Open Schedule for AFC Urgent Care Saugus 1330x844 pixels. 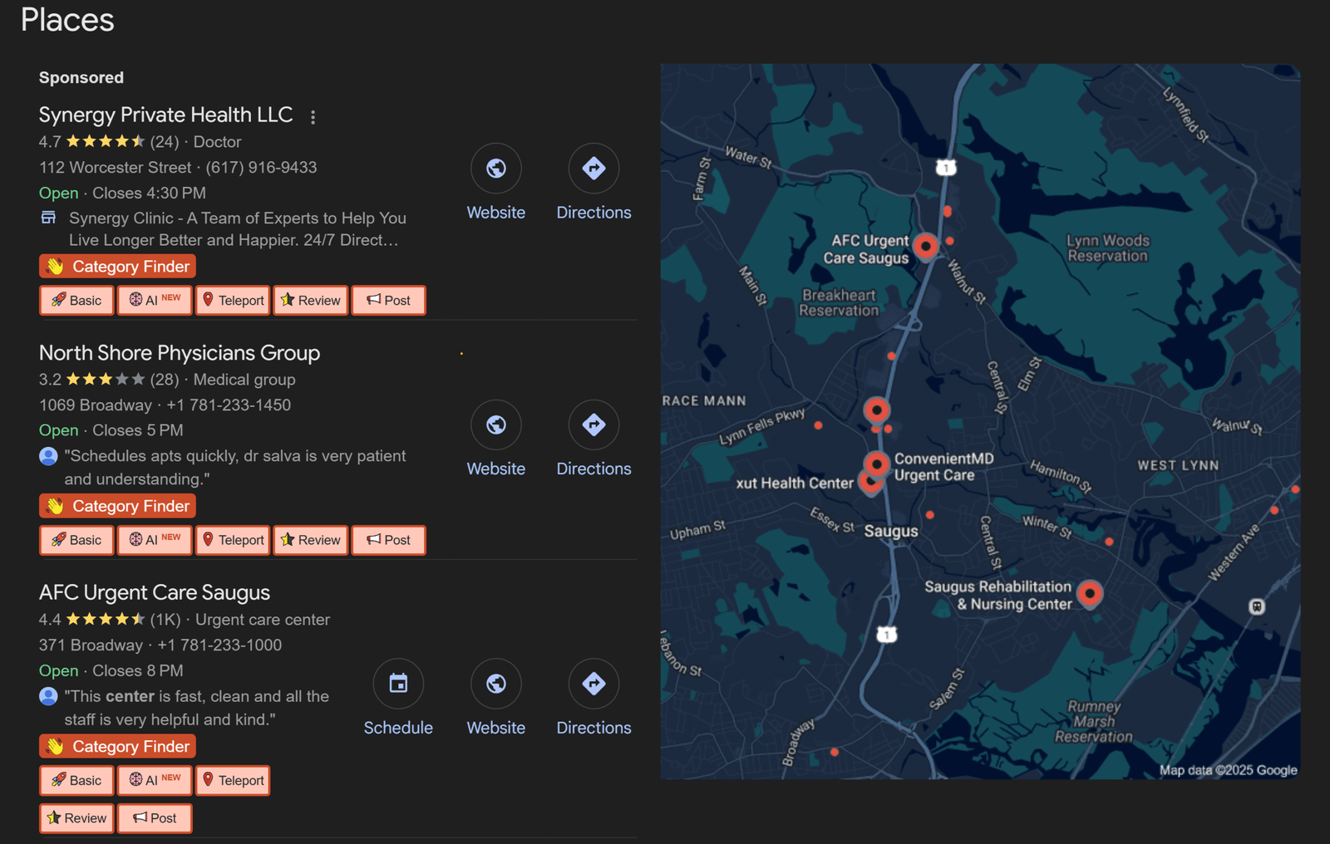coord(398,698)
